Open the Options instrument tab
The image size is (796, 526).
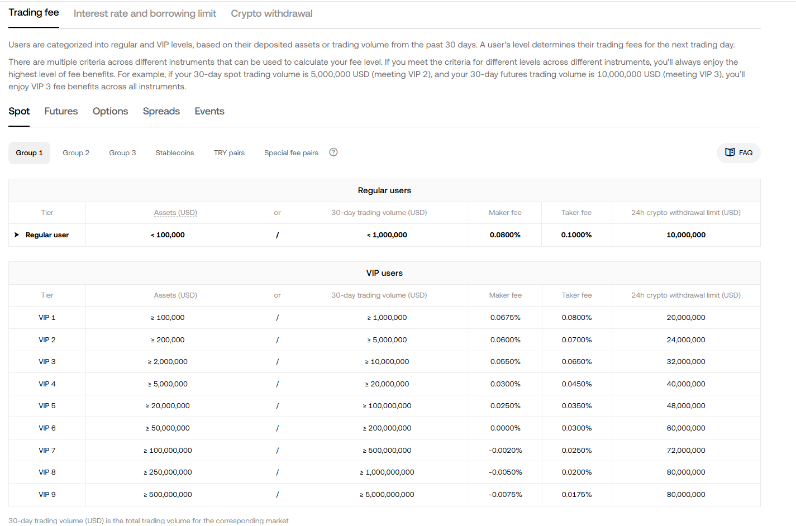[x=110, y=111]
